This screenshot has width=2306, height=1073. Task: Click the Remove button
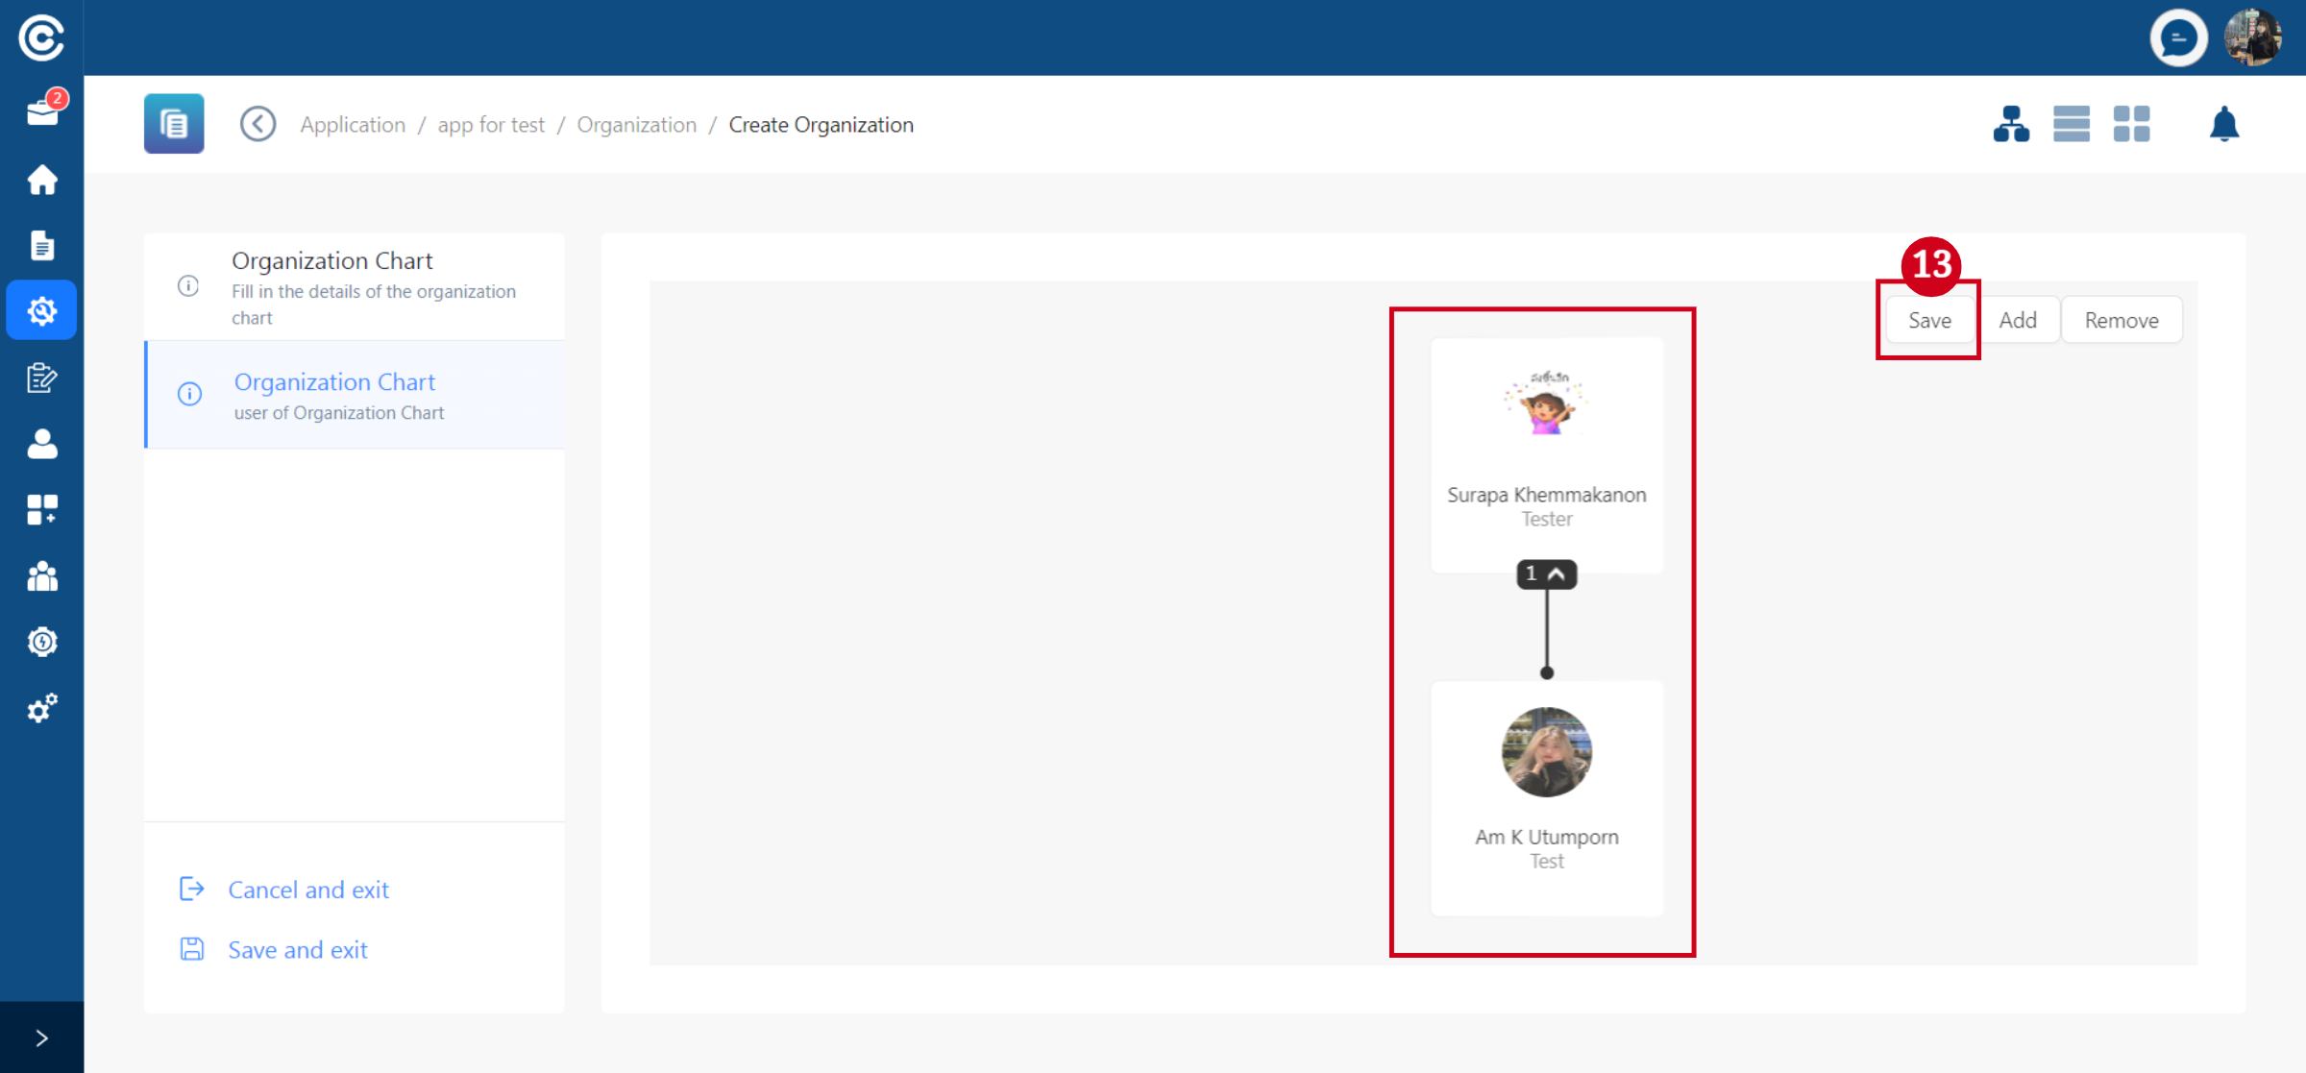[2122, 320]
